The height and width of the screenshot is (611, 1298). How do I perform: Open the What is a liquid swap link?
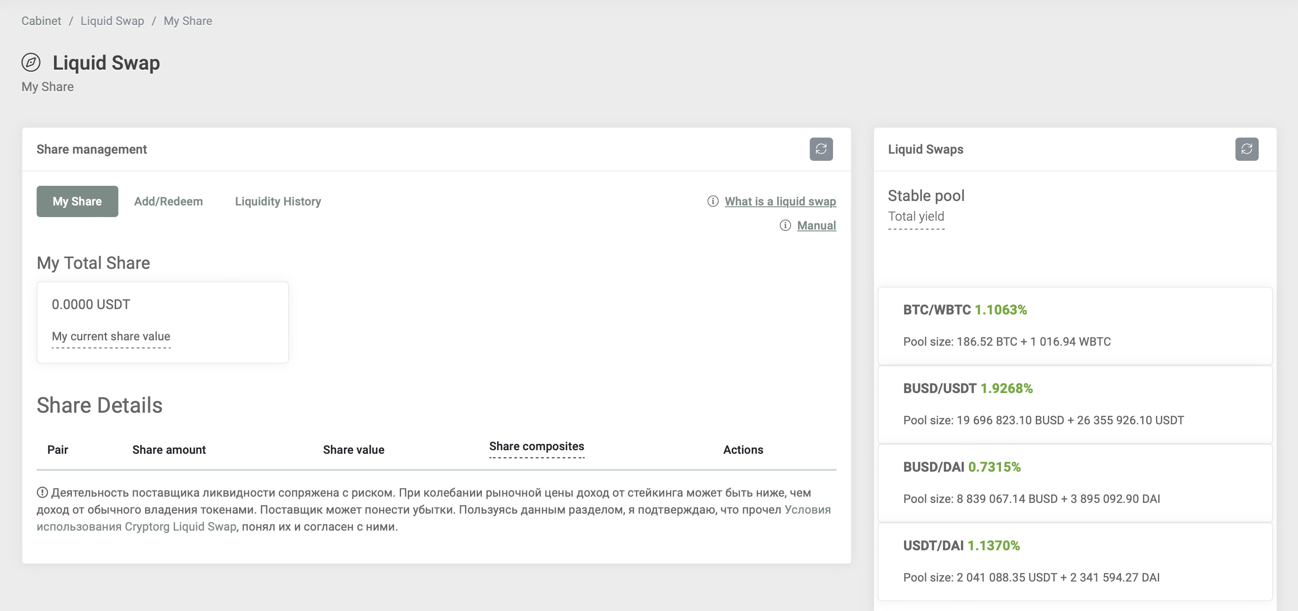(780, 201)
